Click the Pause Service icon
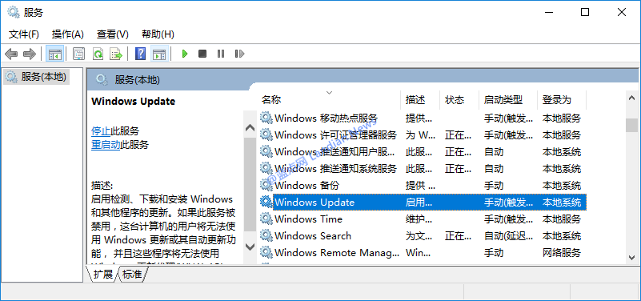 point(221,54)
